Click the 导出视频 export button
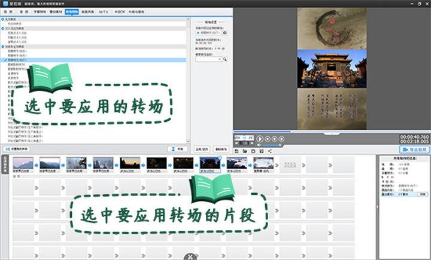This screenshot has width=431, height=260. [x=414, y=149]
